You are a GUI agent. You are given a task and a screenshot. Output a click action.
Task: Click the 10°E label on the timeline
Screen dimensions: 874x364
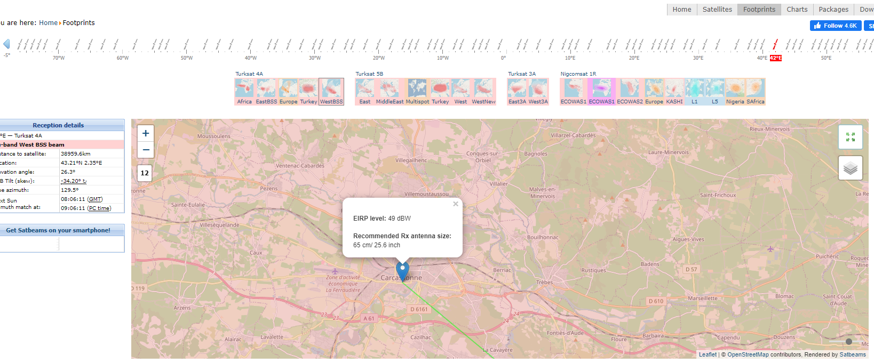(570, 58)
